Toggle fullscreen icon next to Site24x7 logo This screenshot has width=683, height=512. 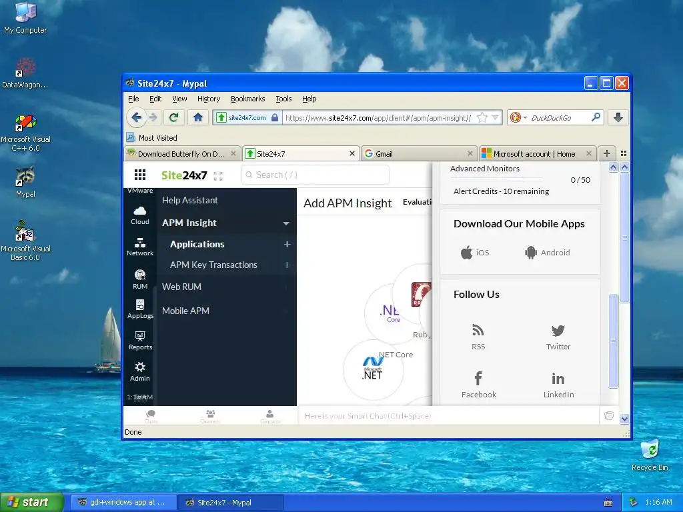(218, 176)
